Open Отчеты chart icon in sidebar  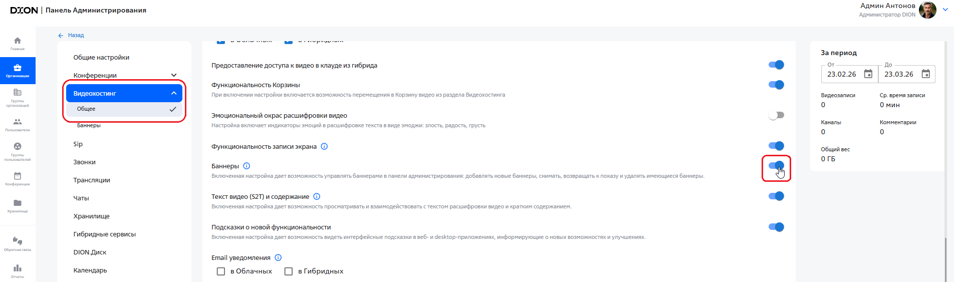pyautogui.click(x=18, y=270)
